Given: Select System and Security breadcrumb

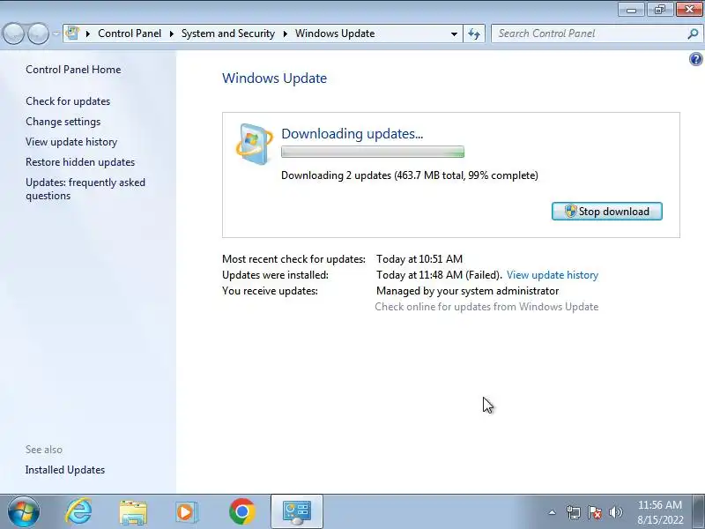Looking at the screenshot, I should pyautogui.click(x=228, y=34).
